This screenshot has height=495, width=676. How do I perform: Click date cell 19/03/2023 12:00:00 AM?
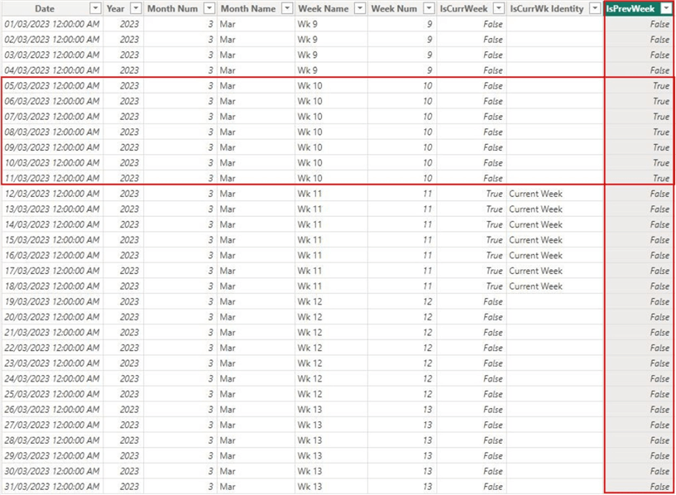point(52,302)
